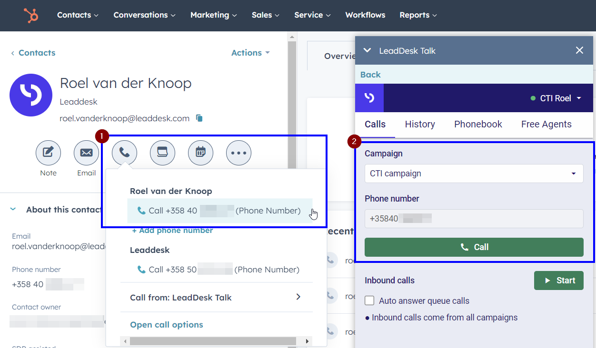Viewport: 596px width, 348px height.
Task: Click Add phone number link
Action: [172, 231]
